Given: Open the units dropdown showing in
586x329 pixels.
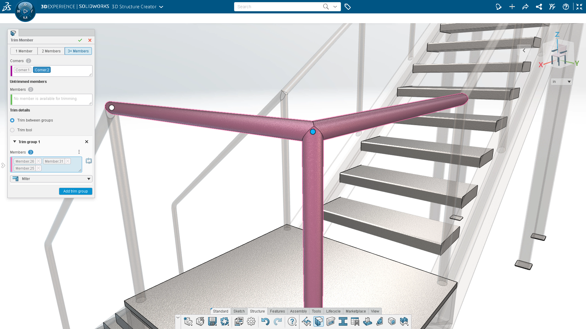Looking at the screenshot, I should [x=561, y=82].
